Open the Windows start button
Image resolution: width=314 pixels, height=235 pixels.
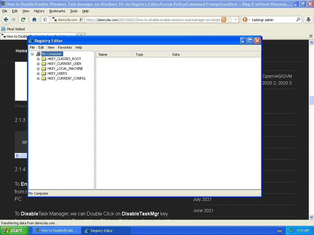point(14,231)
